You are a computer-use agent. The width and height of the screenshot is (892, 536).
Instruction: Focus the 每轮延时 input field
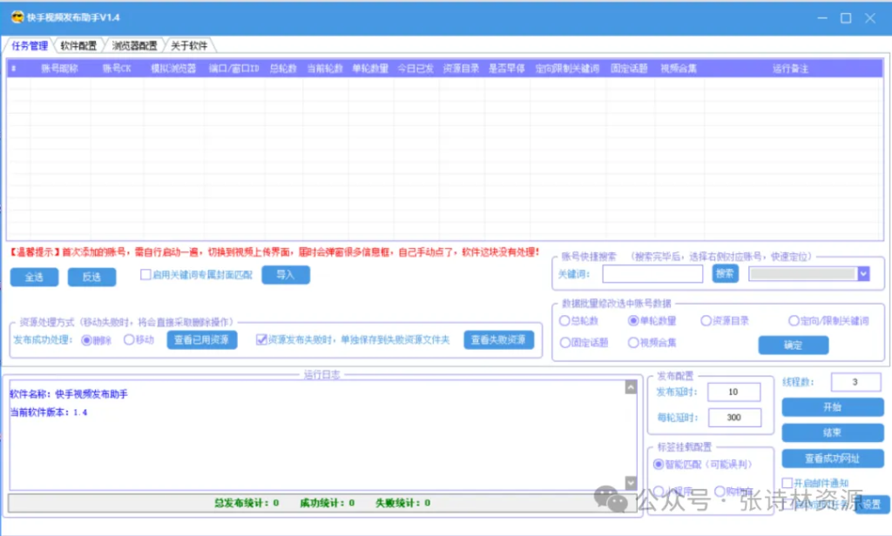coord(733,418)
